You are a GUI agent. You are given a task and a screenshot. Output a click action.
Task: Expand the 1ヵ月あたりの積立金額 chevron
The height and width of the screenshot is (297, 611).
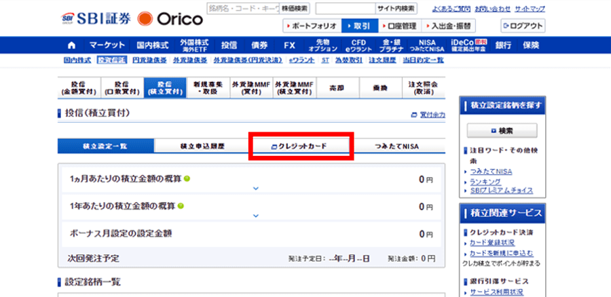[256, 189]
